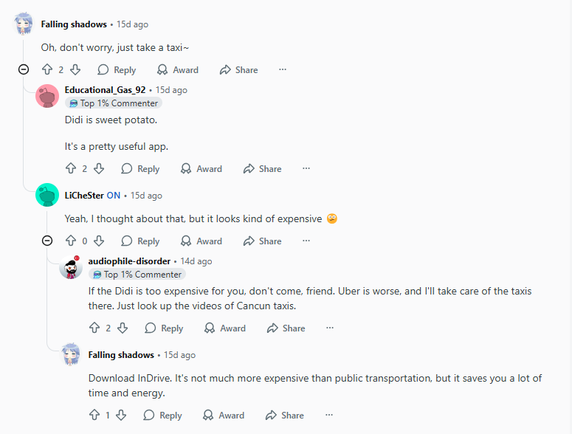
Task: Open more options on LiCheSter's comment
Action: pos(306,241)
